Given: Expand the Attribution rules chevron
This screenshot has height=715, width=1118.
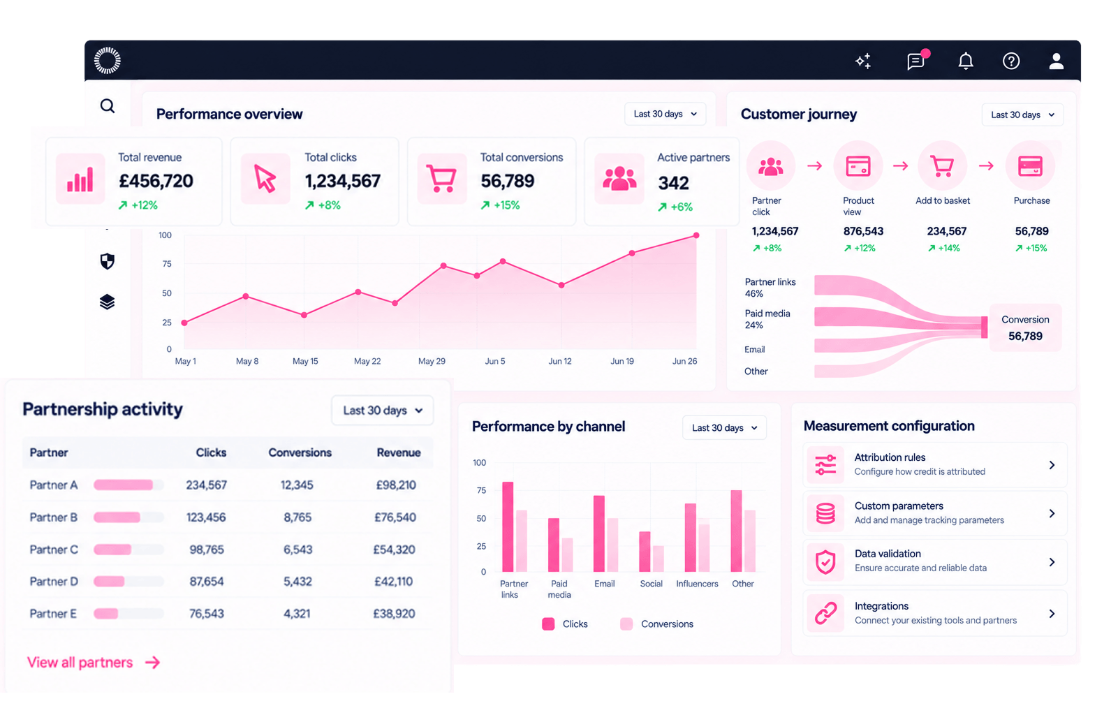Looking at the screenshot, I should coord(1052,465).
